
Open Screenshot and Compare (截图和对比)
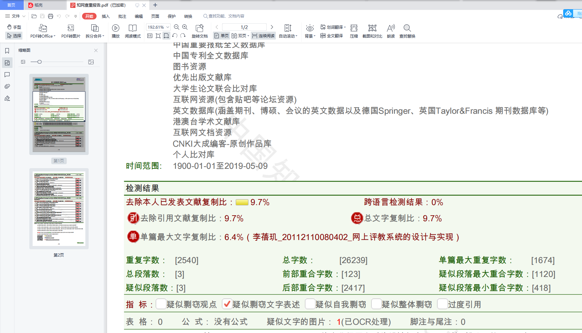[x=372, y=31]
